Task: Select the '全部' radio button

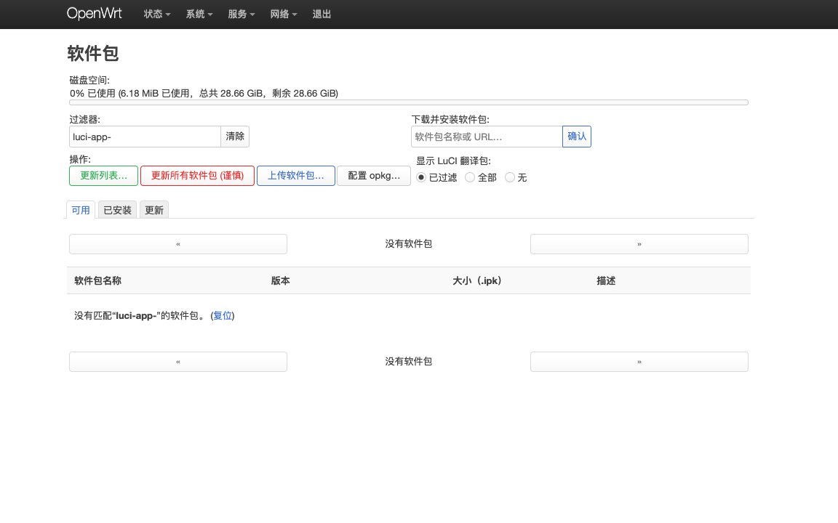Action: [x=469, y=177]
